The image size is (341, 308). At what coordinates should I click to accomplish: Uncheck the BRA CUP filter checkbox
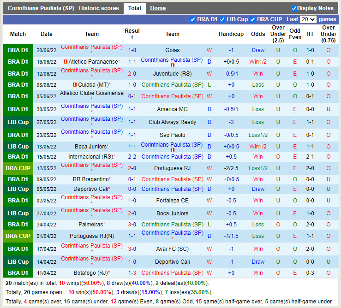coord(253,19)
